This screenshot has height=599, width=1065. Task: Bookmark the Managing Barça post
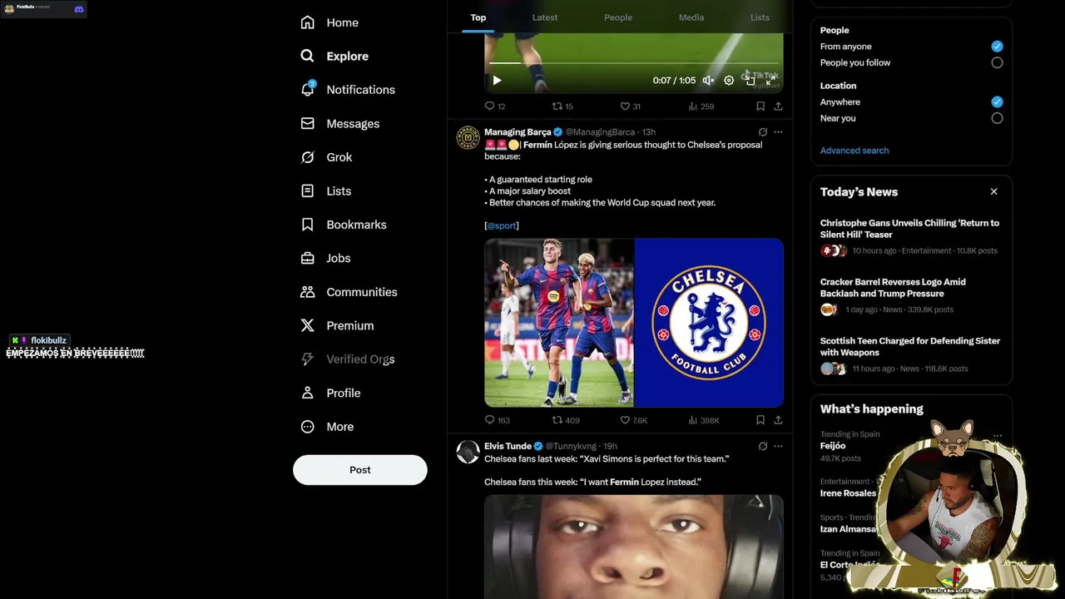(760, 420)
